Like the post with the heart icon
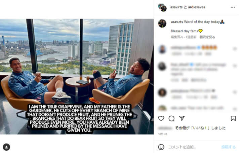The image size is (240, 153). [x=161, y=118]
